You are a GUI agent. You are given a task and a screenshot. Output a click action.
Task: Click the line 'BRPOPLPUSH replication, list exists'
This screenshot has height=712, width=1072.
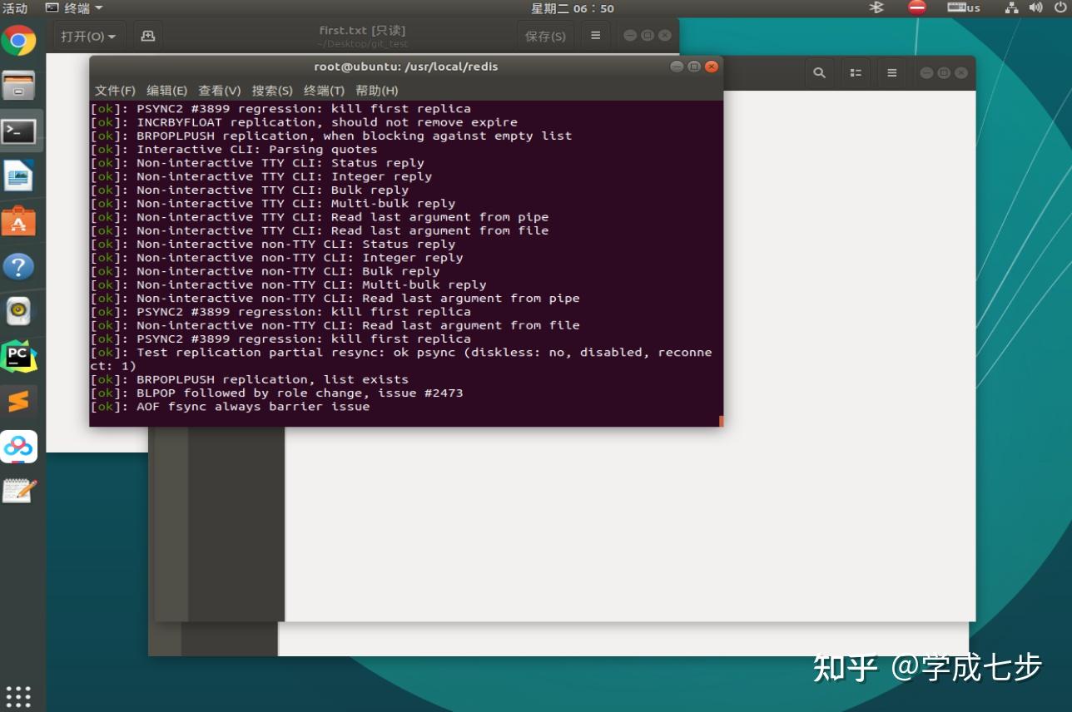[x=272, y=379]
